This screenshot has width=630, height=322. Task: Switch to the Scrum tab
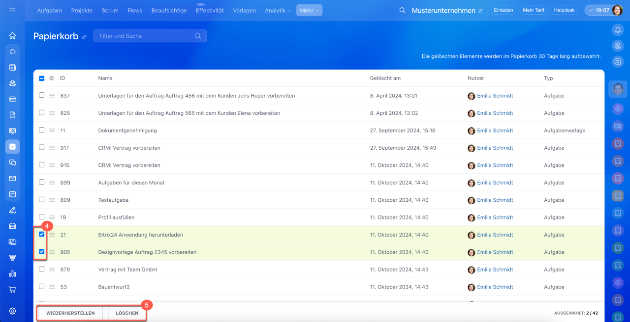point(110,10)
